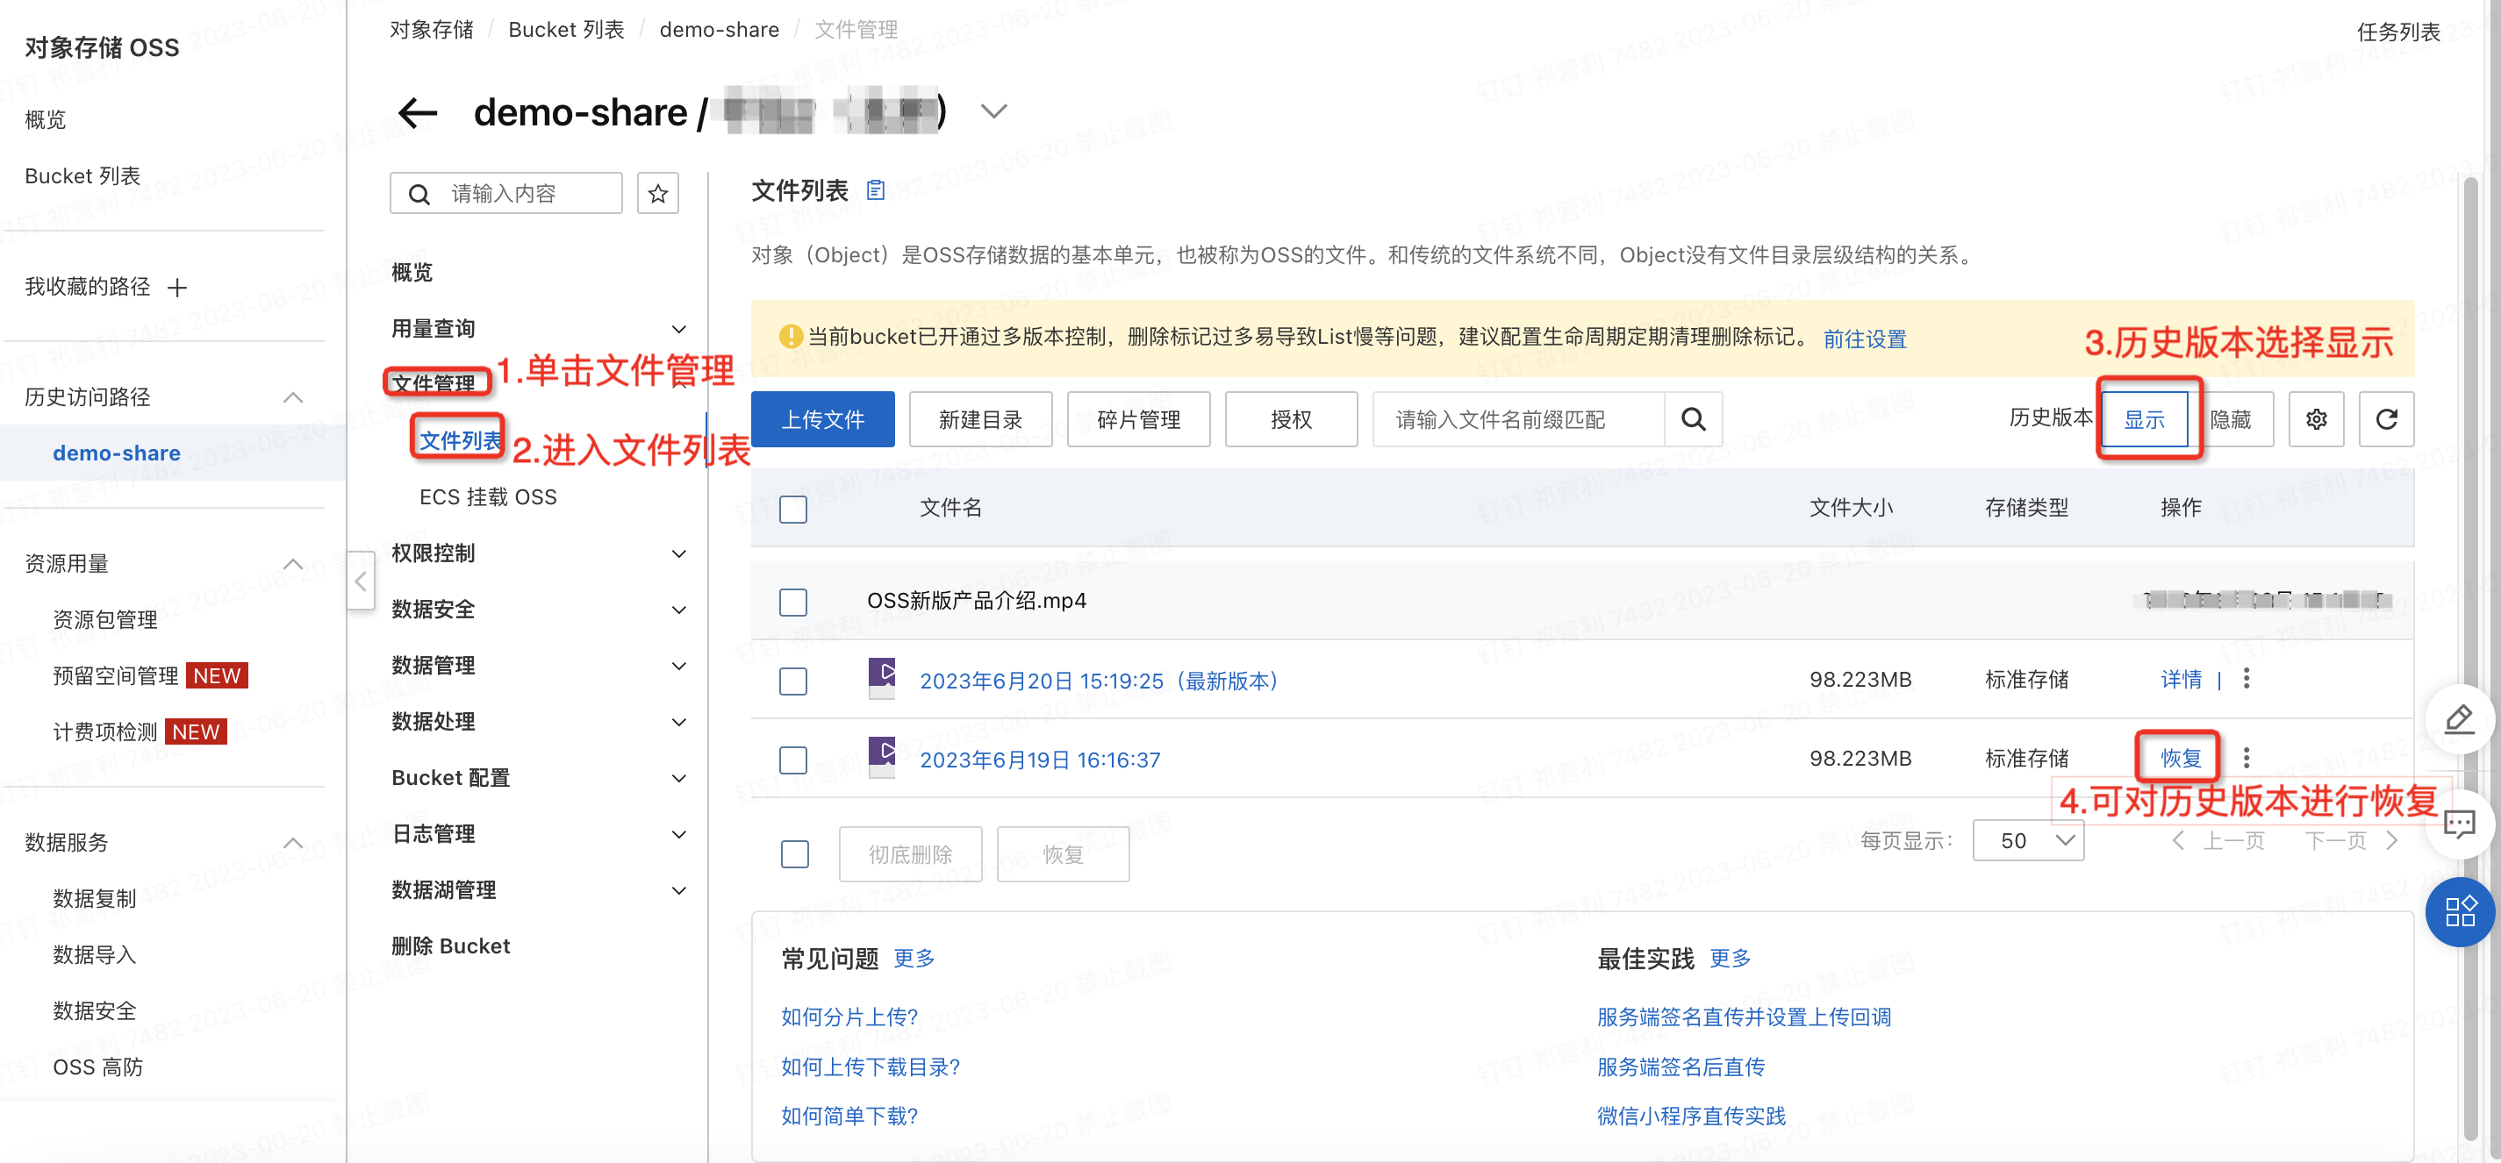Click plus icon beside 我收藏的路径
The image size is (2501, 1163).
[176, 287]
